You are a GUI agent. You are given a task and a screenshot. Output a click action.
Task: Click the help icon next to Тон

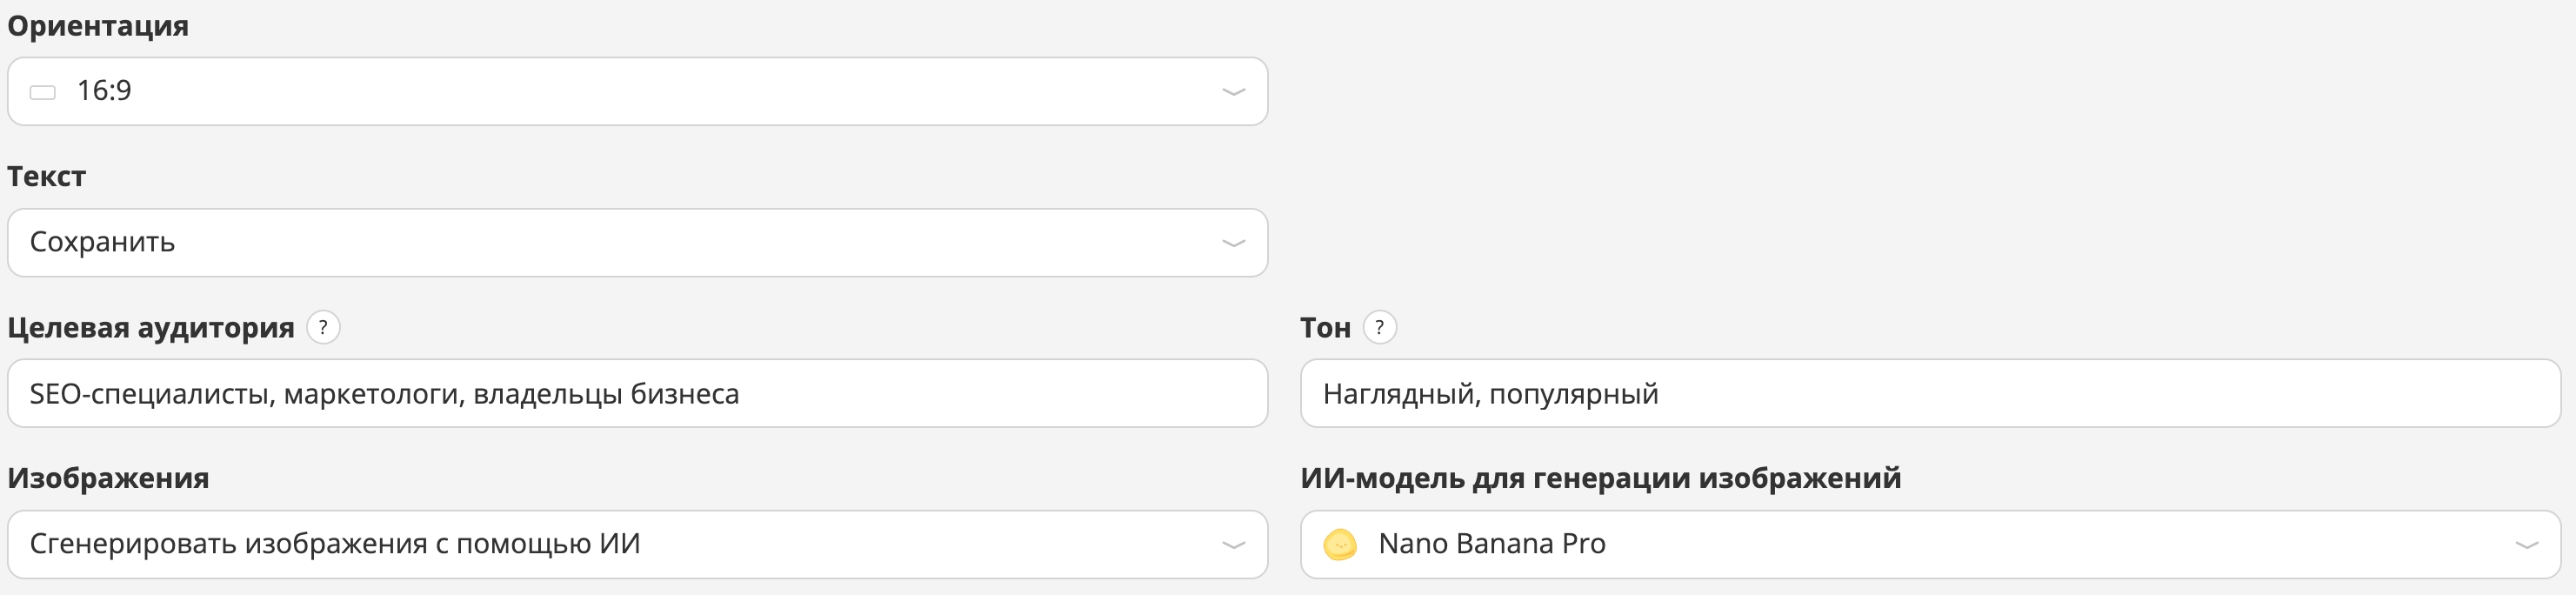click(1379, 325)
